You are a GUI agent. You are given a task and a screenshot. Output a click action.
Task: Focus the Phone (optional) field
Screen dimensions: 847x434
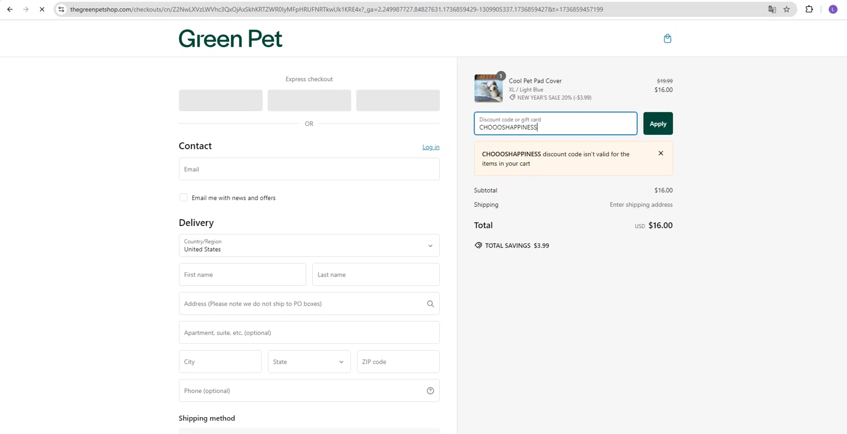tap(309, 391)
